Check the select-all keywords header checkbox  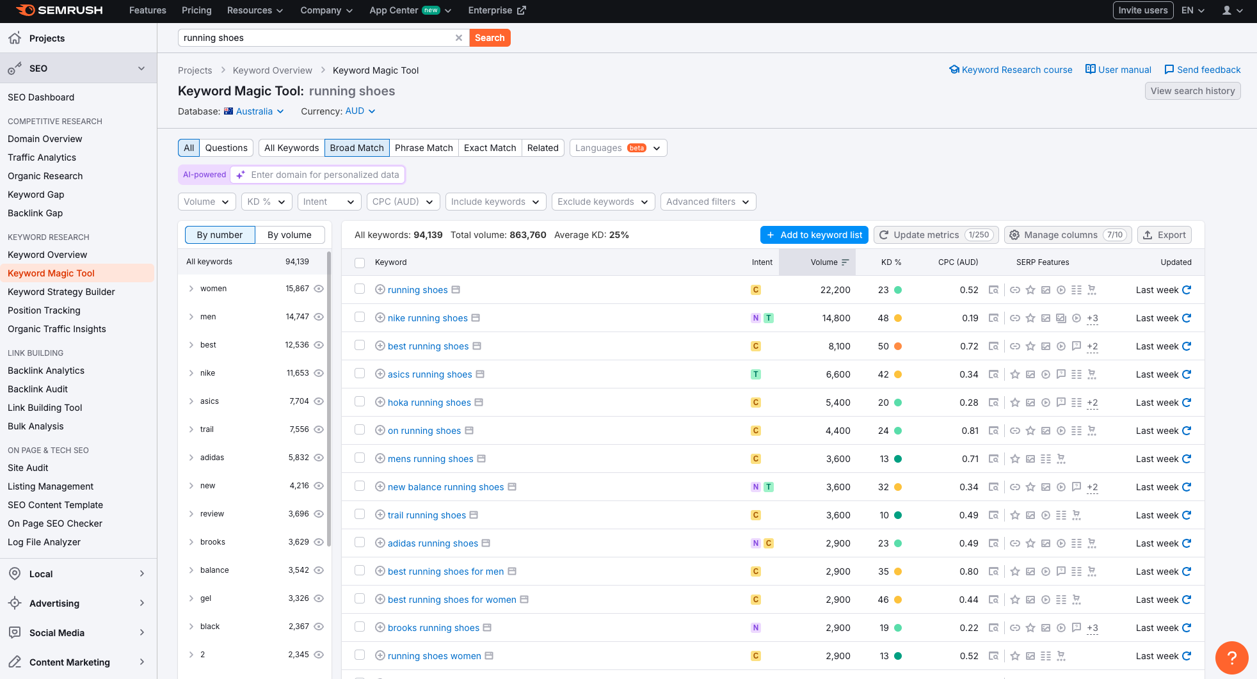(x=360, y=262)
